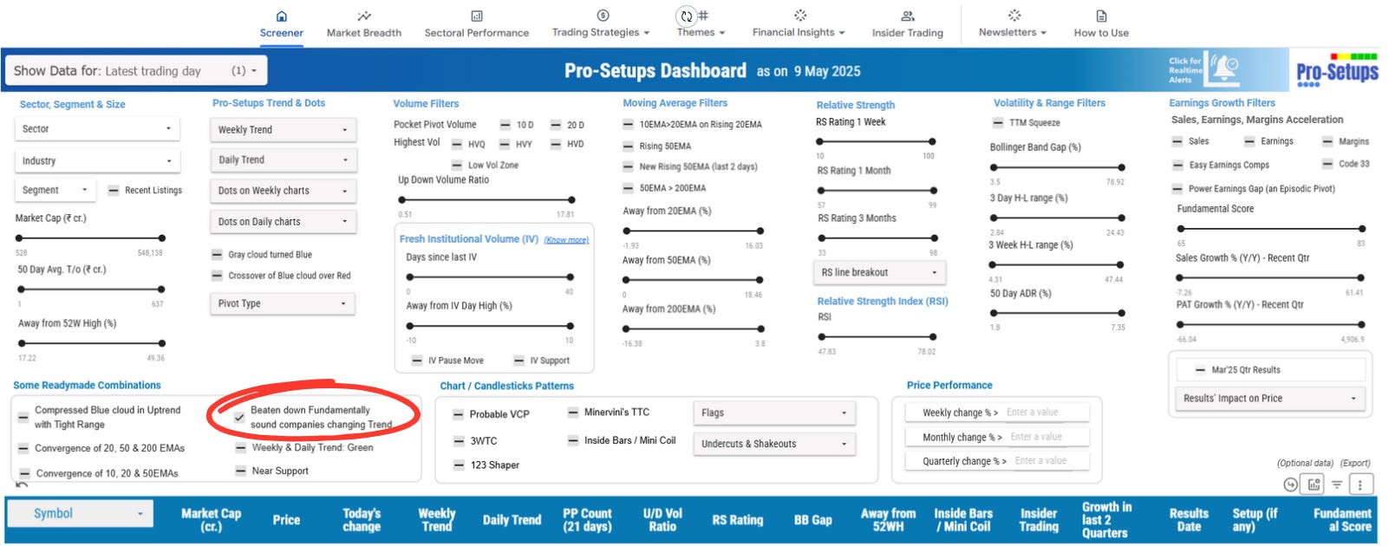The width and height of the screenshot is (1389, 546).
Task: Click the Weekly change % value field
Action: tap(1046, 413)
